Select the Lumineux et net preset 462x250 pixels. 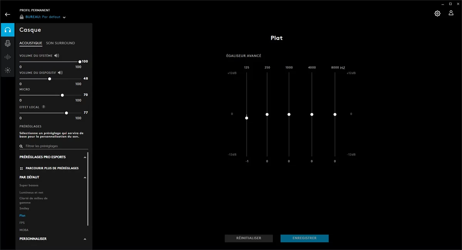32,192
